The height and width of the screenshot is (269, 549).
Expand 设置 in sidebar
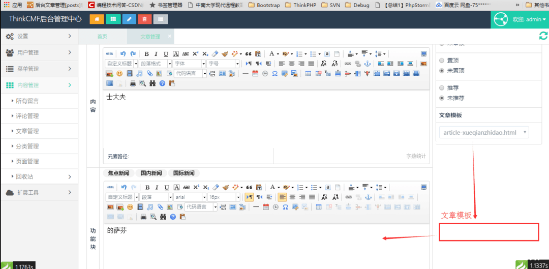[x=39, y=36]
